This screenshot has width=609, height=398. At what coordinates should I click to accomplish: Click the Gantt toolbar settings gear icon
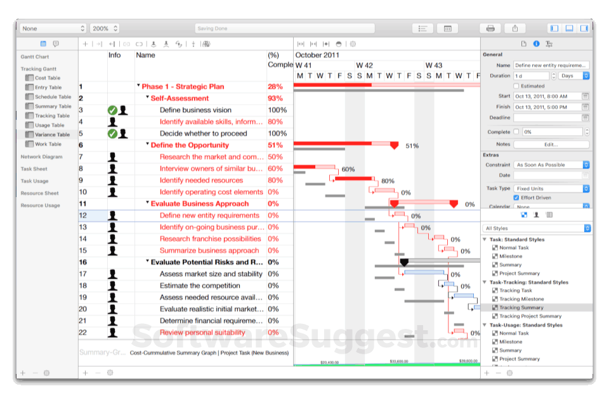click(353, 44)
